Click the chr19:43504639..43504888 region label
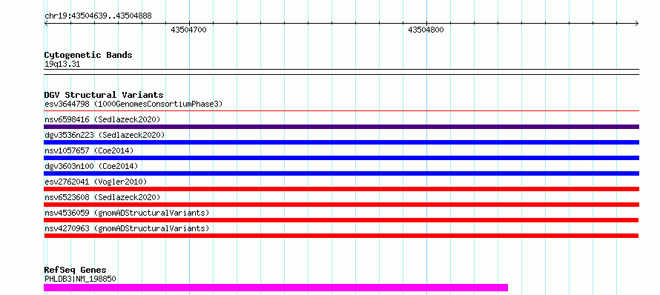This screenshot has height=295, width=660. coord(98,16)
